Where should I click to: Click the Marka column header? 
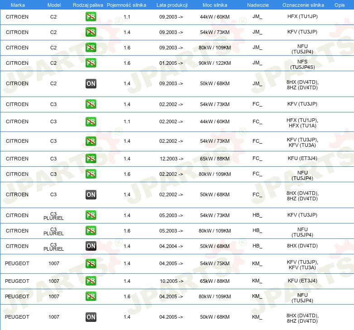[18, 5]
